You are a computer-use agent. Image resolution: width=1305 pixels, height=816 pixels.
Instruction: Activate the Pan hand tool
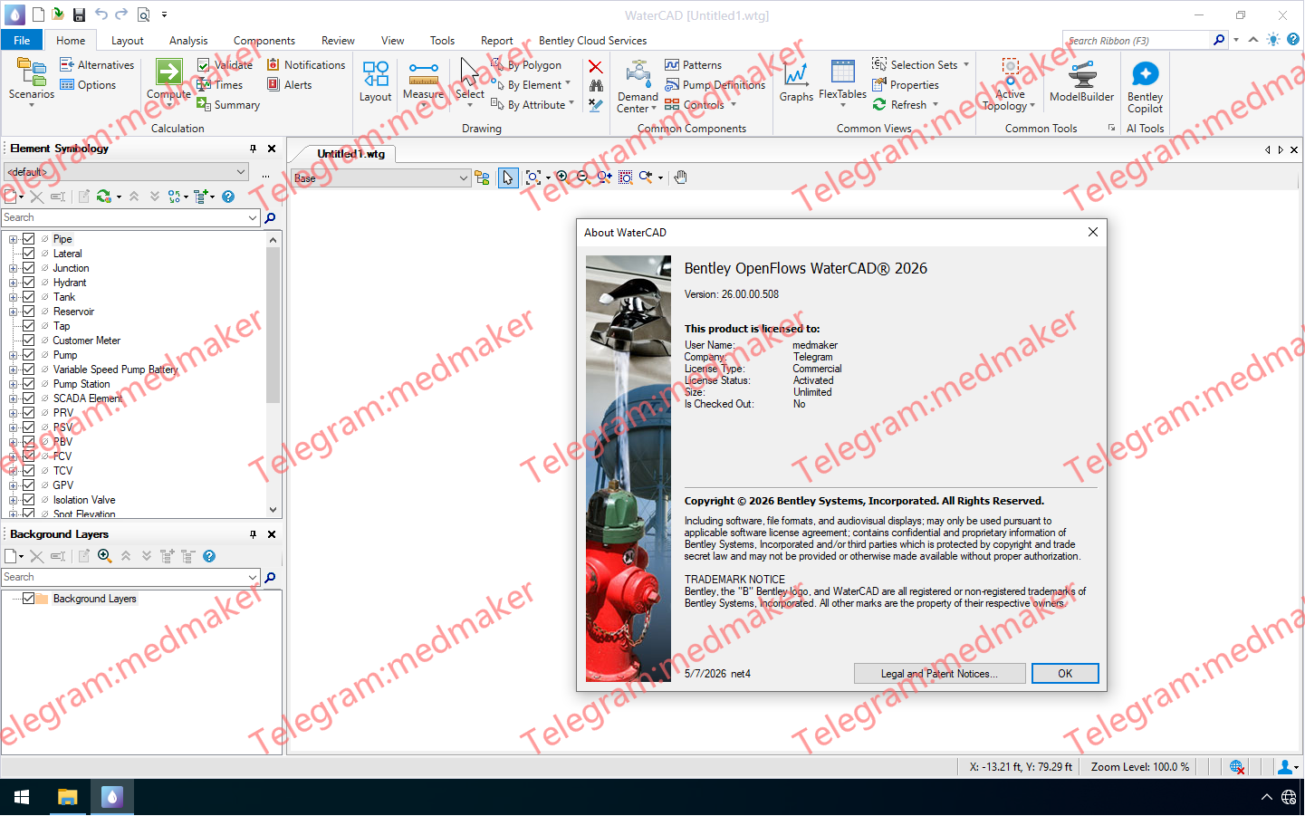[680, 178]
